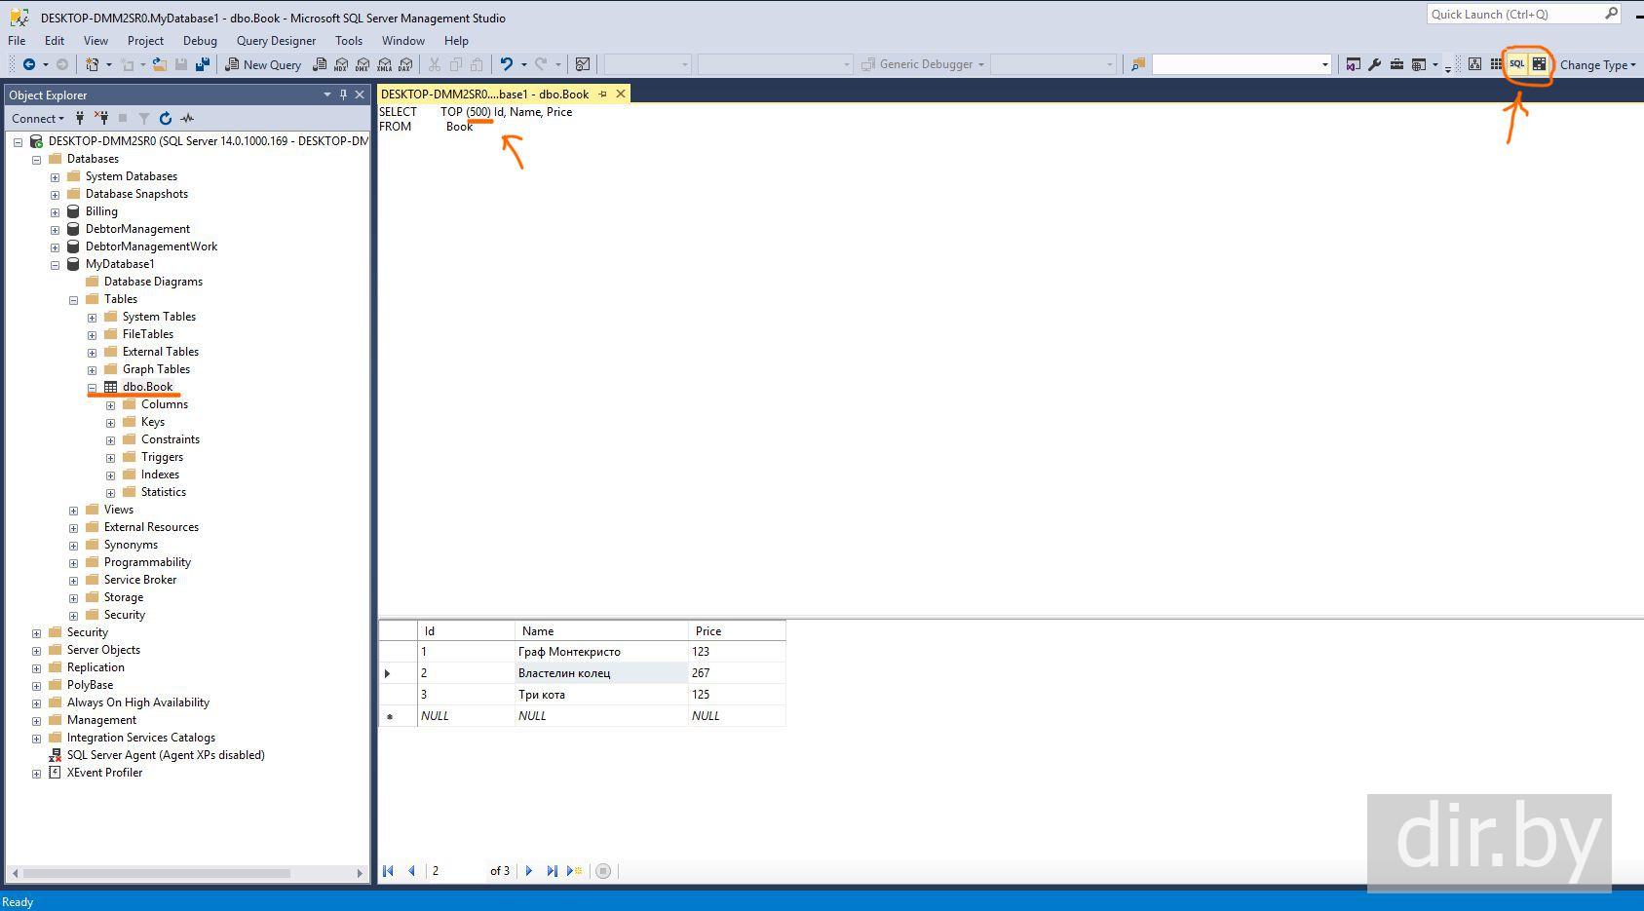The height and width of the screenshot is (911, 1644).
Task: Close the Object Explorer panel
Action: point(360,95)
